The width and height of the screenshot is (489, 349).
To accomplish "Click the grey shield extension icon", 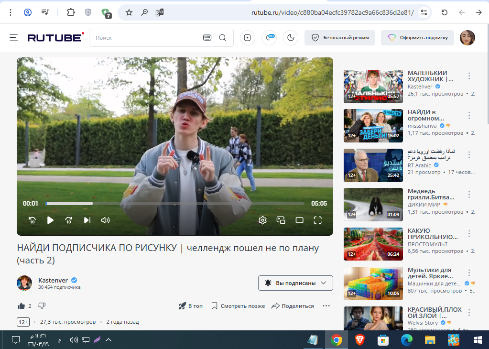I will [x=88, y=12].
